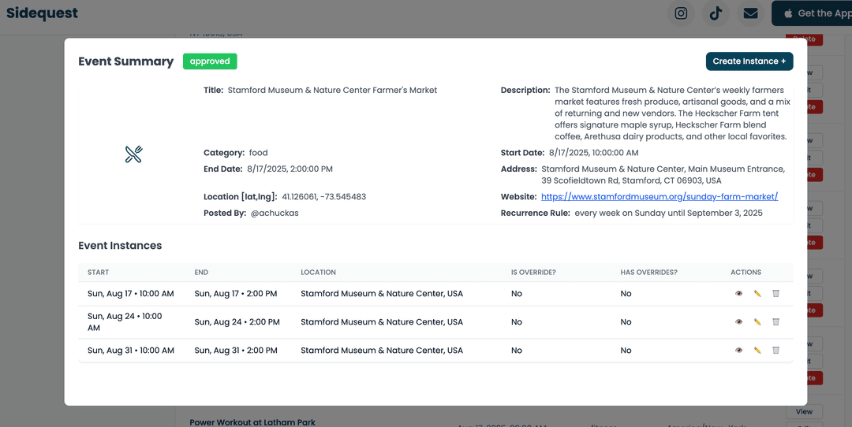Click the coordinates 41.126061, -73.545483
This screenshot has height=427, width=852.
pos(324,196)
